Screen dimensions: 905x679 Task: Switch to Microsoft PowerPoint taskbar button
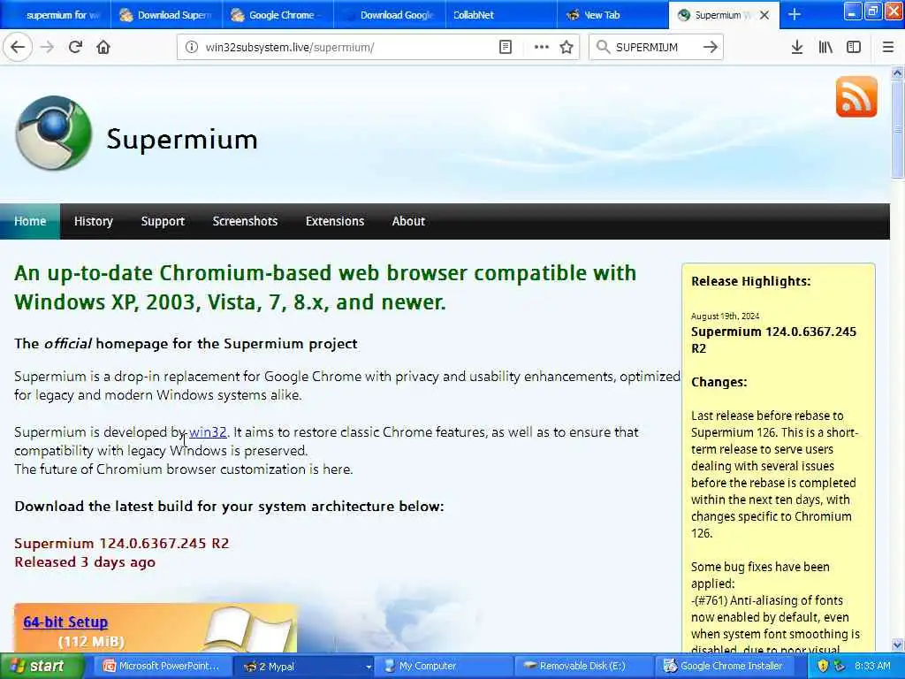coord(162,666)
